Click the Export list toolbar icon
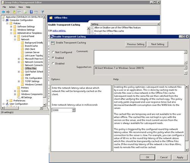 25,12
